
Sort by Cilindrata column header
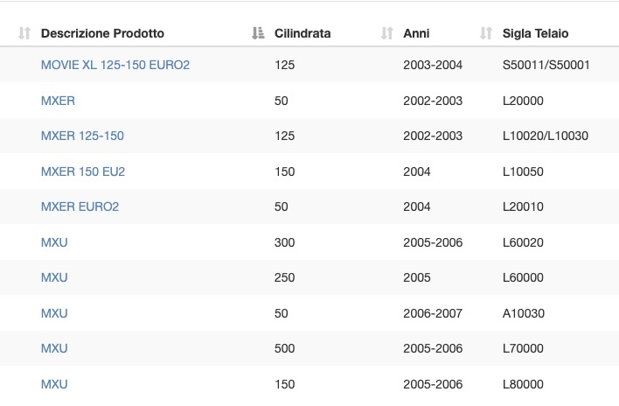coord(303,33)
